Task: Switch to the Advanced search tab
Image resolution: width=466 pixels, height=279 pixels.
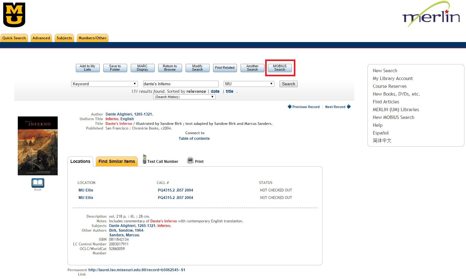Action: click(41, 38)
